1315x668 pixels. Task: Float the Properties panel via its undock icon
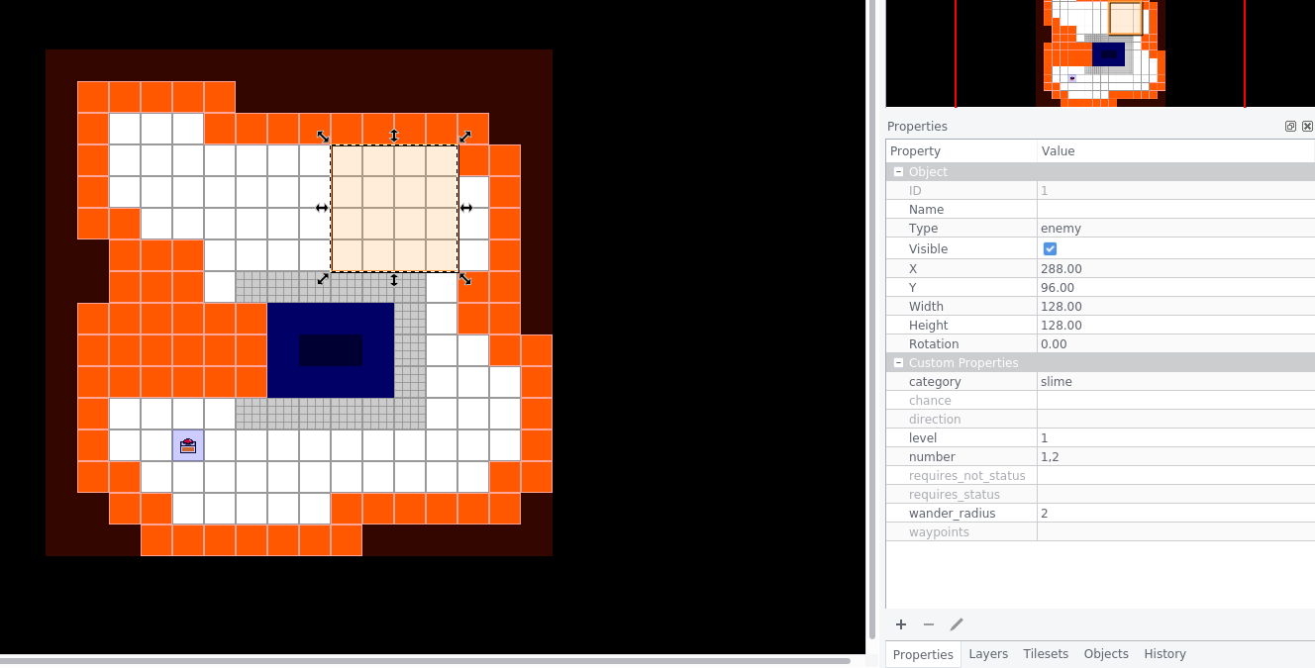click(x=1290, y=126)
